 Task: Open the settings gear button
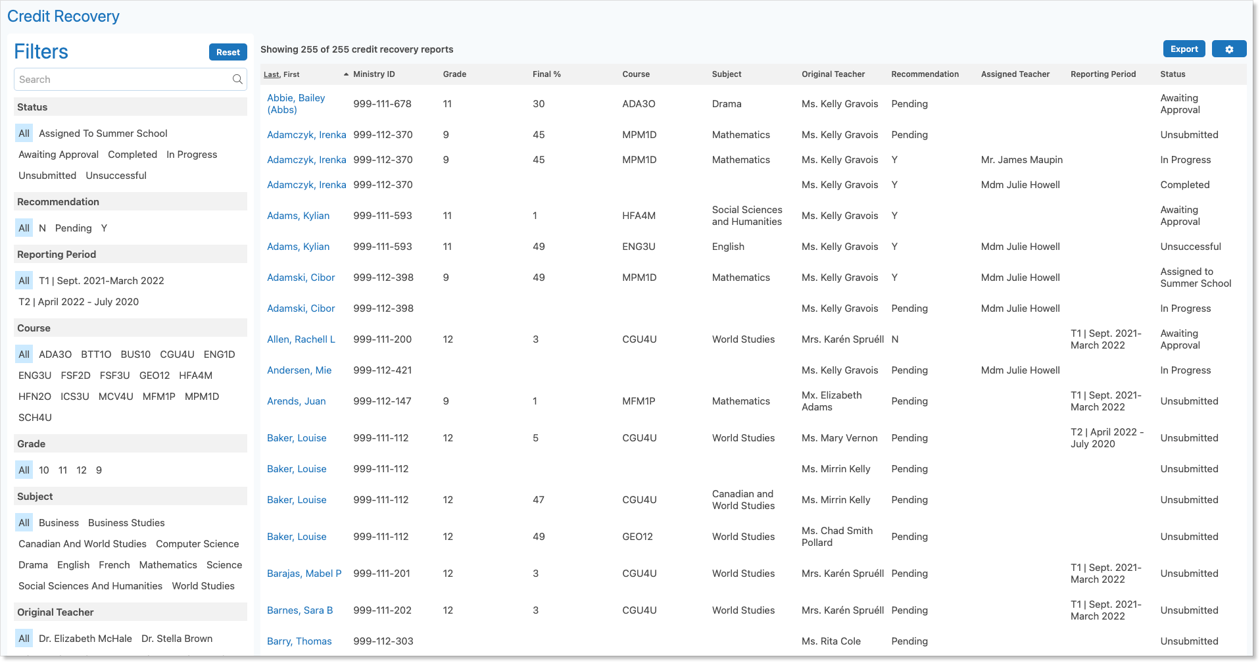pyautogui.click(x=1229, y=49)
